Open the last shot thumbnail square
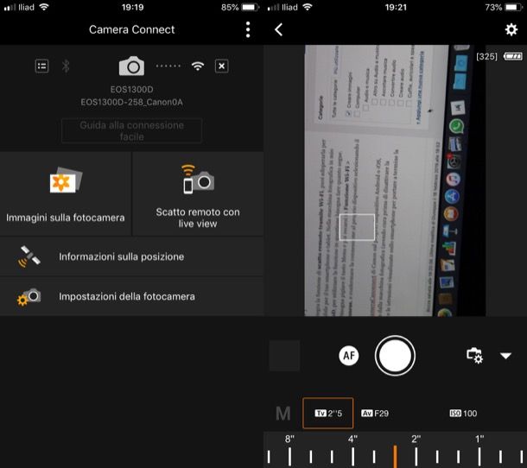Screen dimensions: 527x468 point(285,356)
